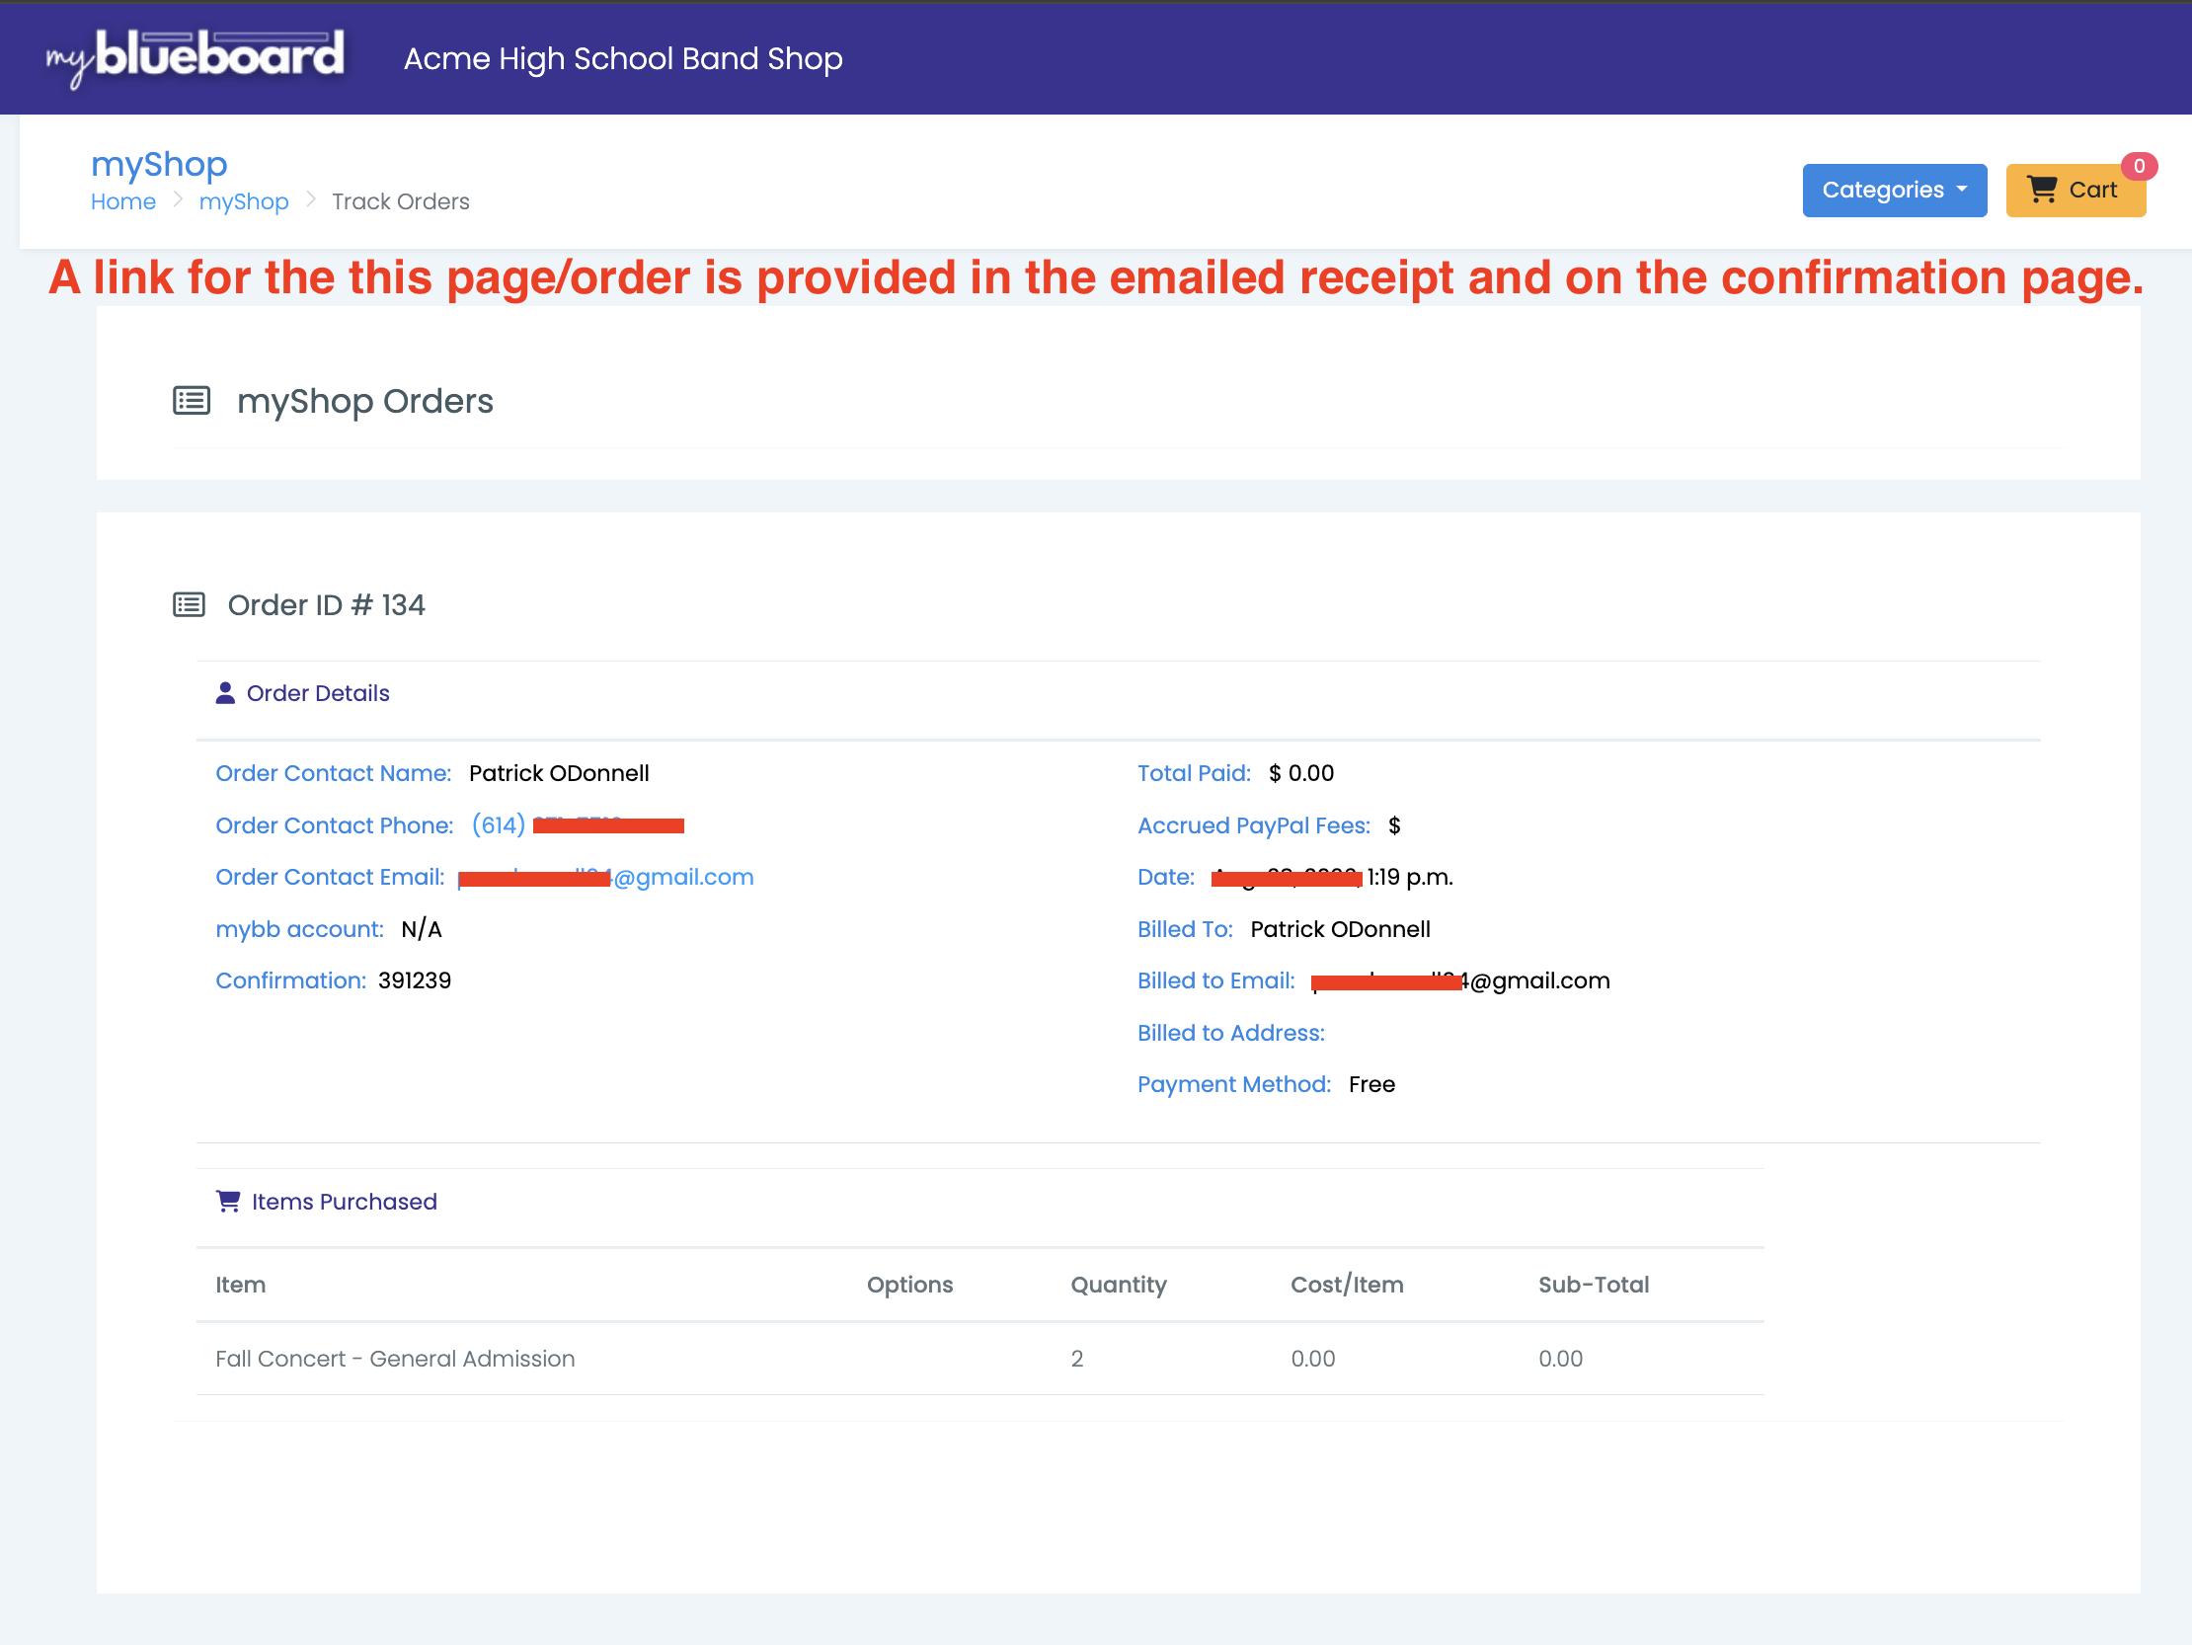Click the Billed to Address label
Image resolution: width=2192 pixels, height=1645 pixels.
point(1230,1033)
